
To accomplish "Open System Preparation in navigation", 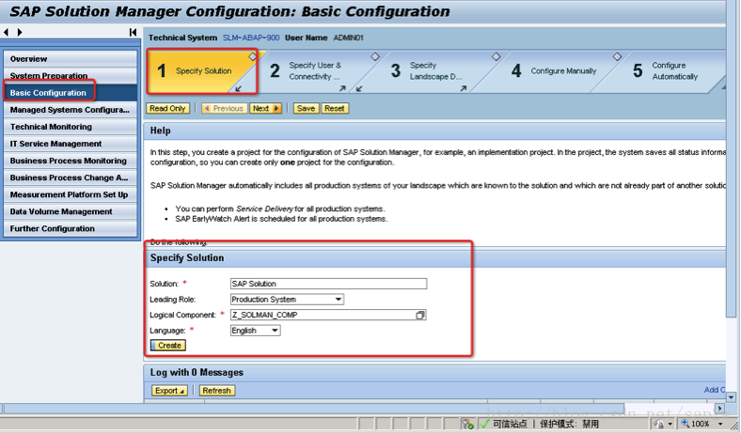I will [x=70, y=75].
